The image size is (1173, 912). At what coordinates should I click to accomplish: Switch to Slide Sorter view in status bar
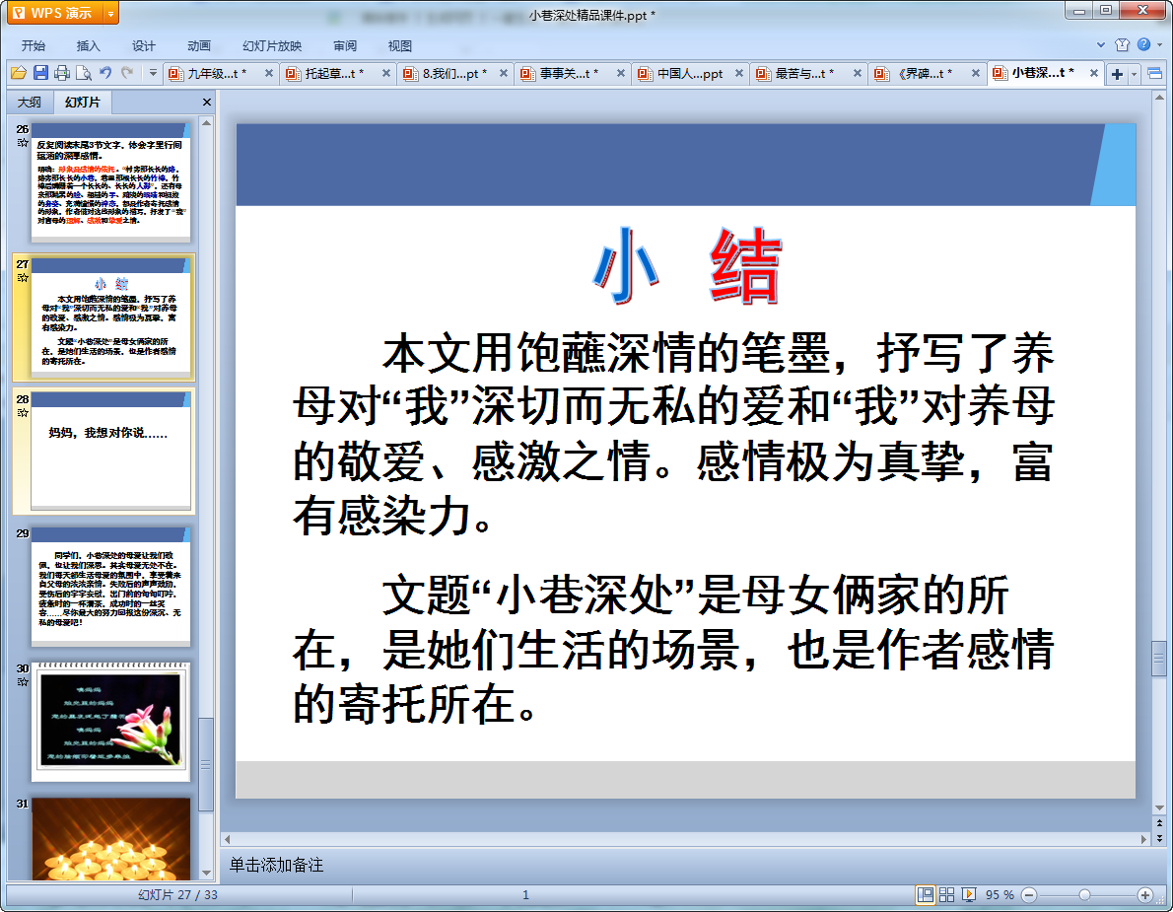point(946,894)
